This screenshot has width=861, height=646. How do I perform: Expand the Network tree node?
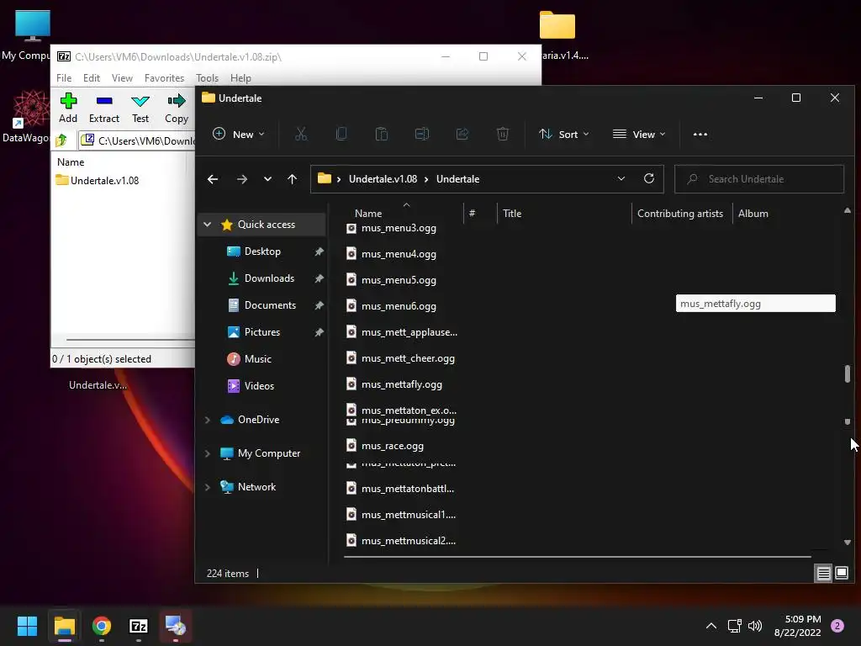click(208, 487)
